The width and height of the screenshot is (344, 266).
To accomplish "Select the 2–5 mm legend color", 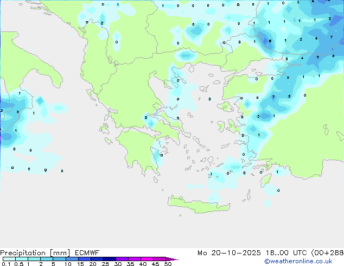I will 47,259.
